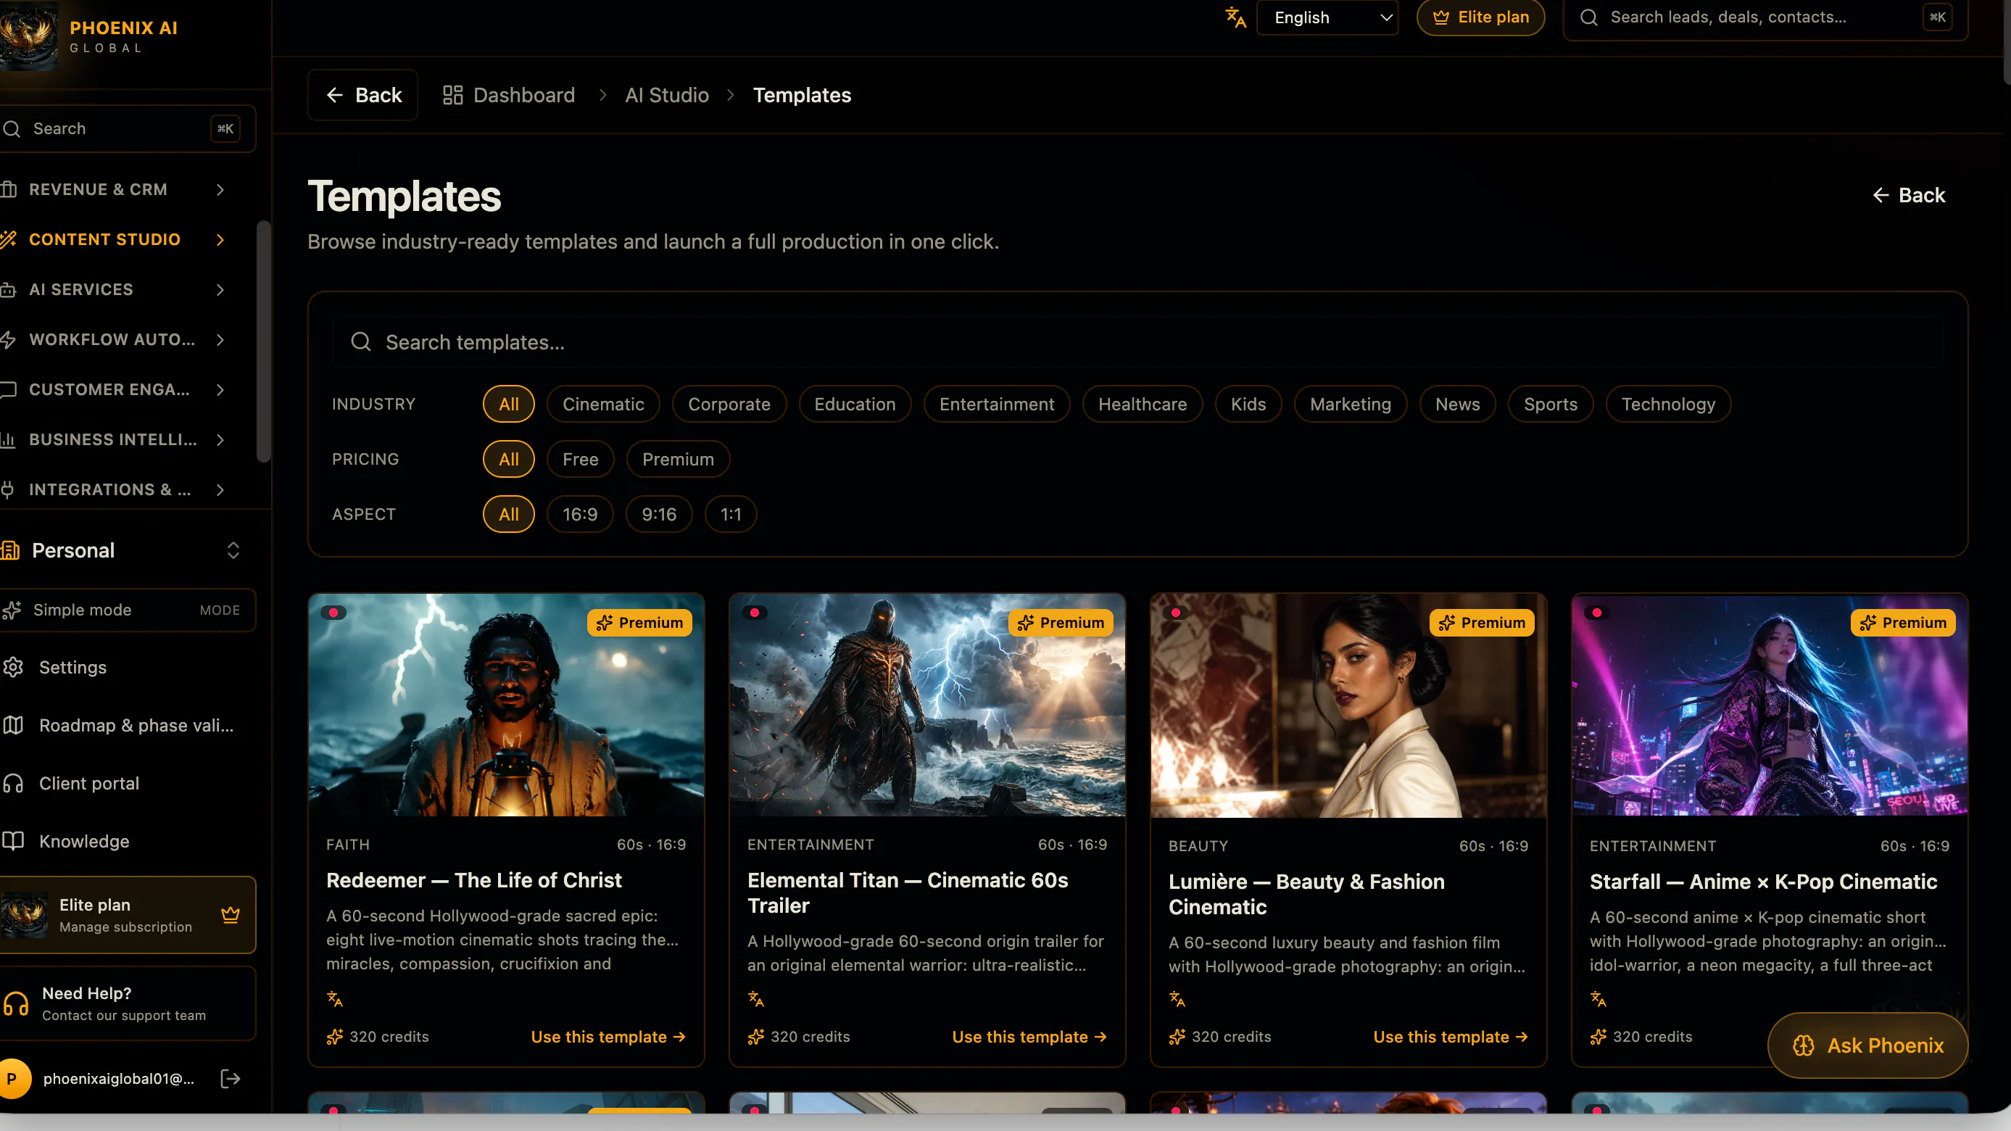Select Education industry chip

pyautogui.click(x=855, y=405)
